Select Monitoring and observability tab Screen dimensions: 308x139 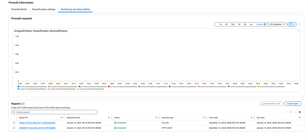pyautogui.click(x=75, y=9)
